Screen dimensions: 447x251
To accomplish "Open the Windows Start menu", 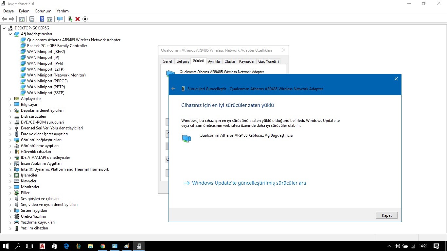I will (x=6, y=246).
